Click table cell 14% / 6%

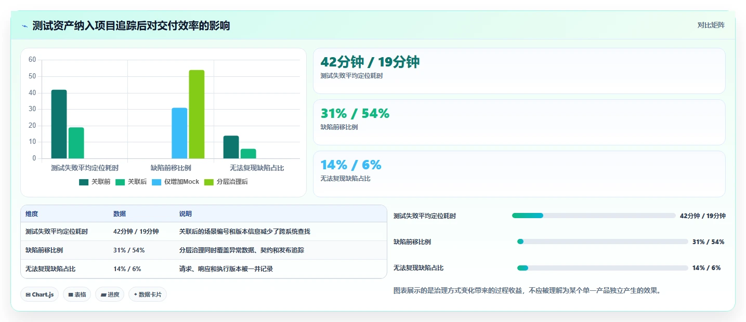pyautogui.click(x=127, y=269)
